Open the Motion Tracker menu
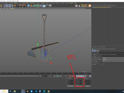The width and height of the screenshot is (124, 93). click(x=26, y=3)
